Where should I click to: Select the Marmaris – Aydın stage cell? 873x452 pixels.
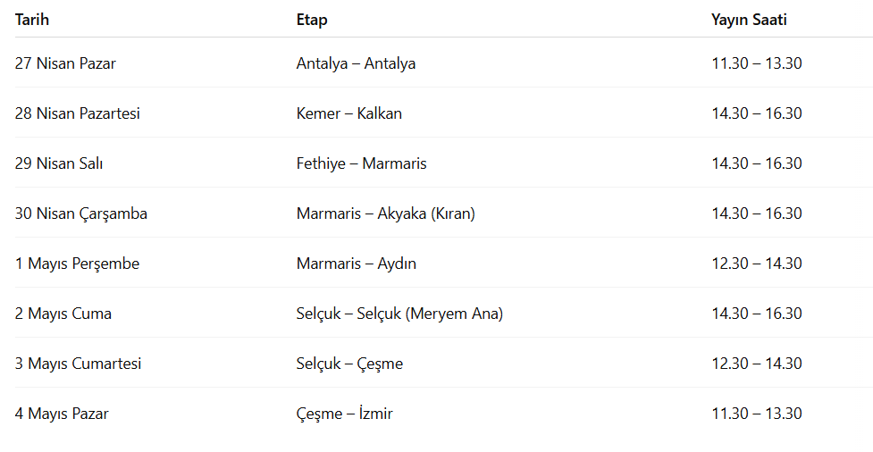356,264
